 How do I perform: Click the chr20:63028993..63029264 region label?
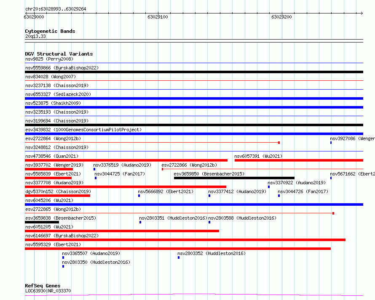[x=56, y=9]
